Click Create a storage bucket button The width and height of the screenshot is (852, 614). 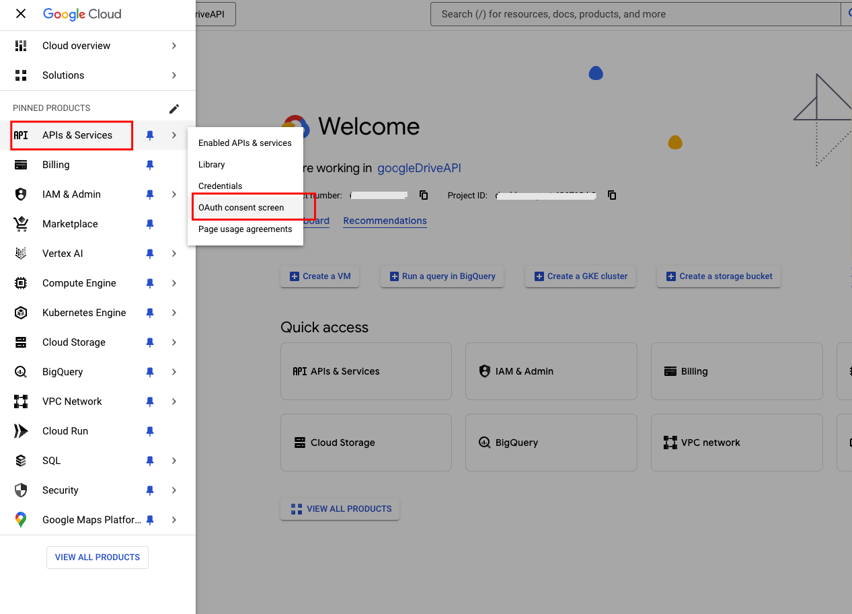point(719,276)
